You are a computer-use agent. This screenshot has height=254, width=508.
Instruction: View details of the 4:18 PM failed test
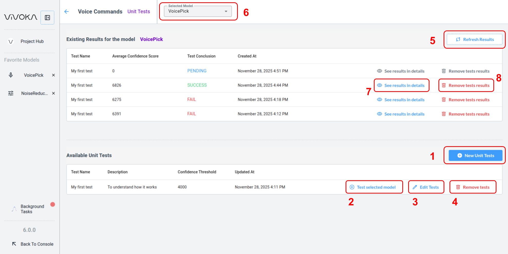[401, 100]
